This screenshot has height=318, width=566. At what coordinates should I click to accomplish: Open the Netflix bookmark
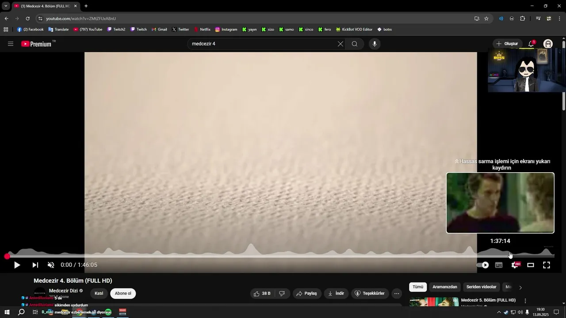(x=202, y=30)
